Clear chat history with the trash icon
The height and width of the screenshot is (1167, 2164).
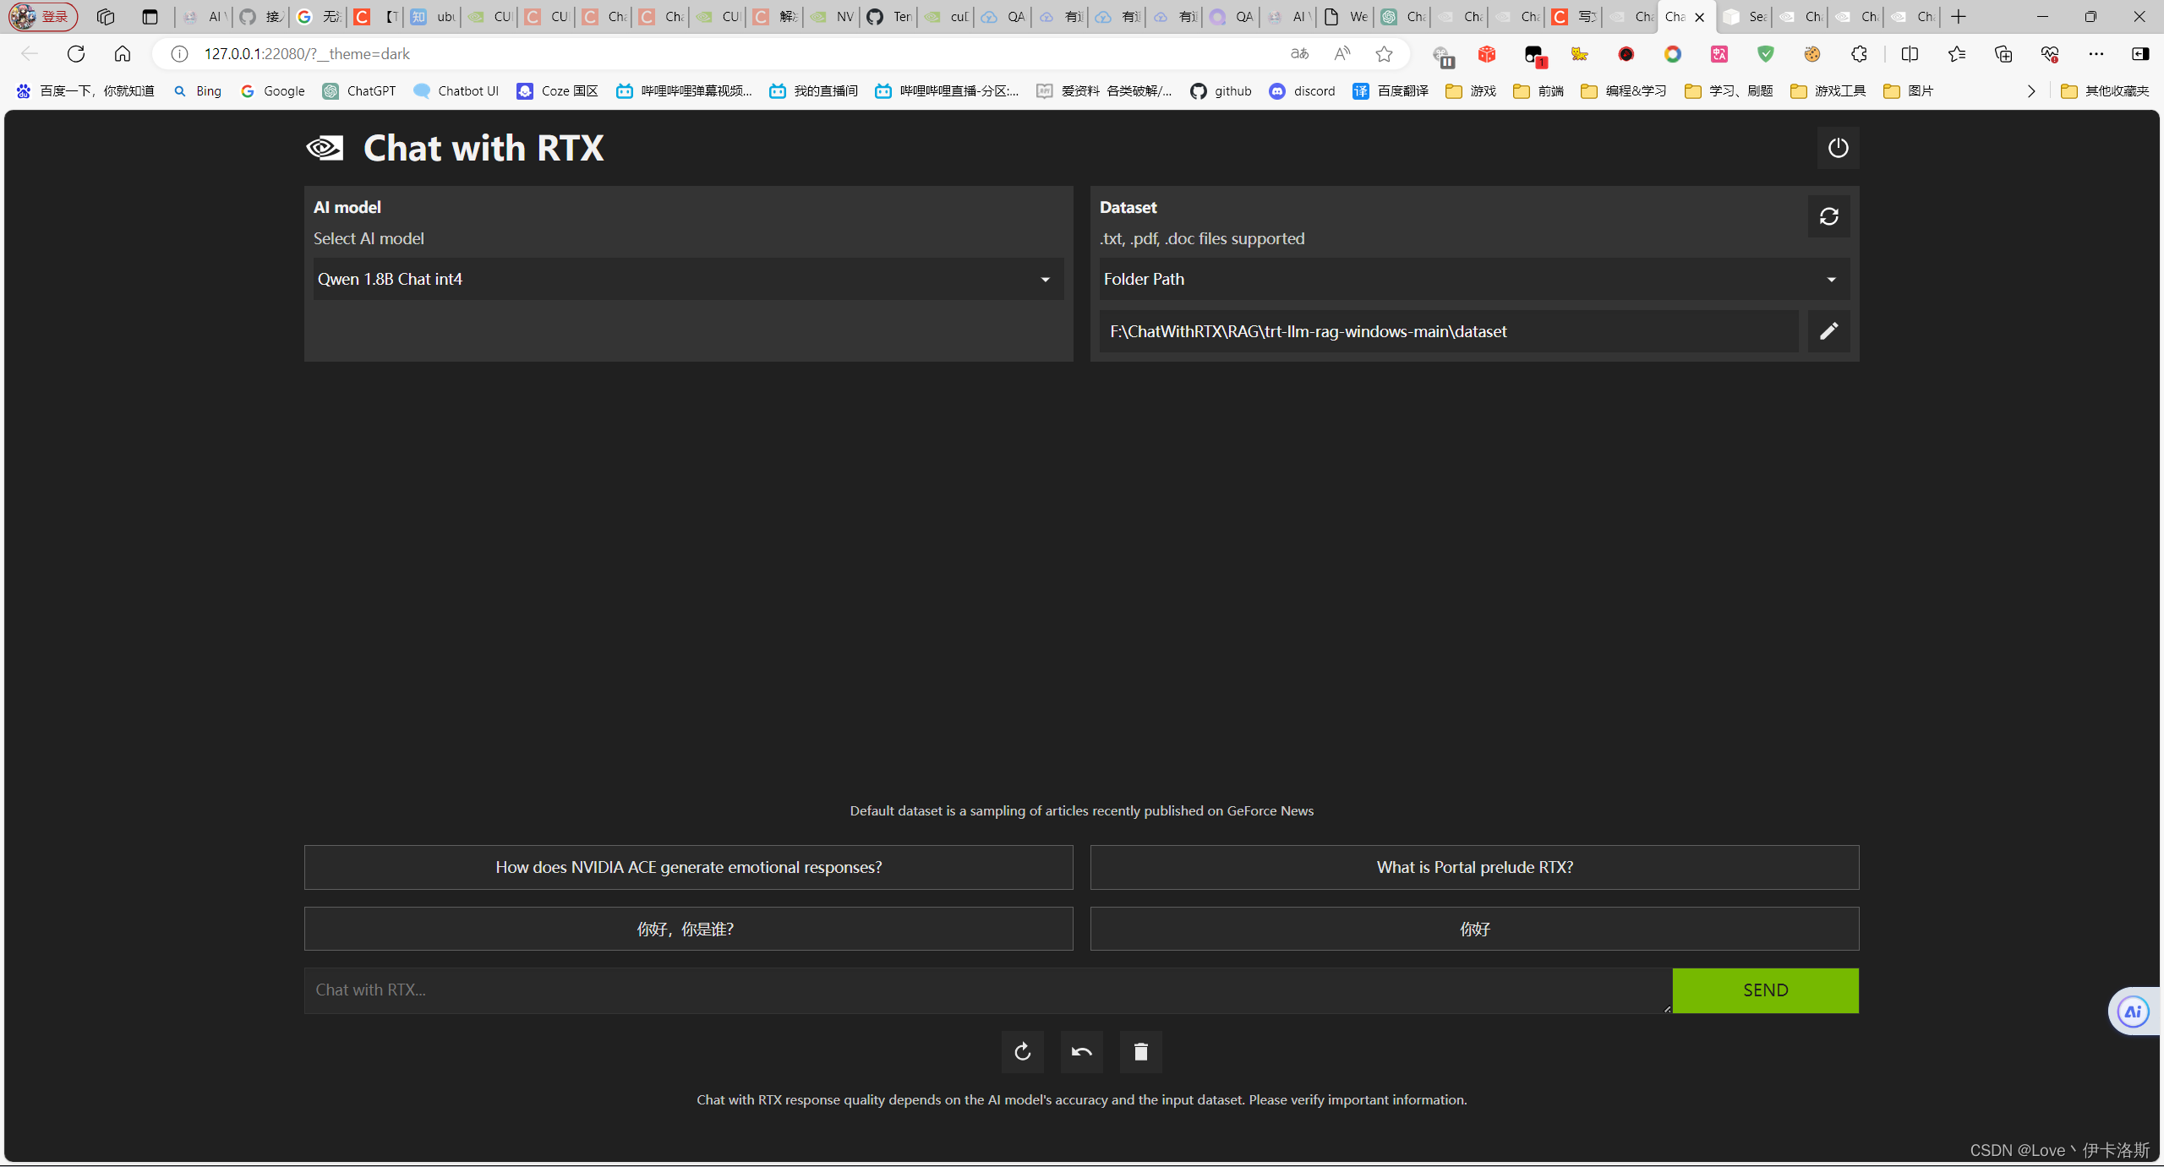[x=1140, y=1052]
